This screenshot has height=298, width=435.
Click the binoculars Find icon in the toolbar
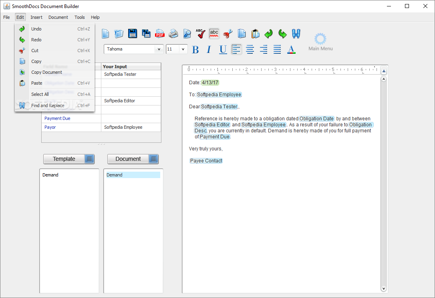tap(296, 34)
